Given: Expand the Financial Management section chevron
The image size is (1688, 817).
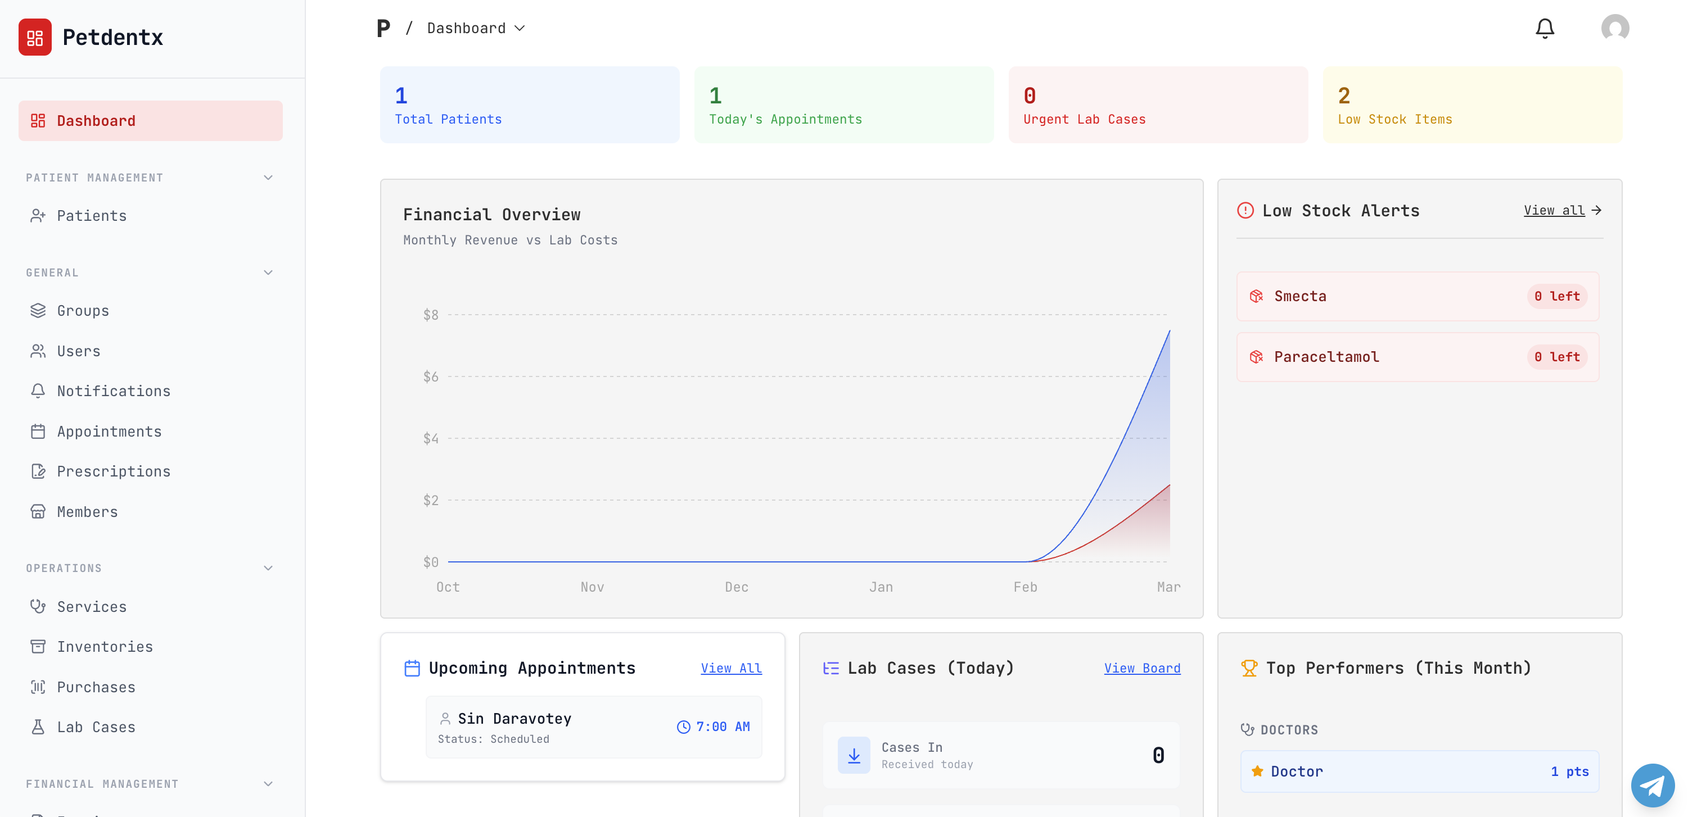Looking at the screenshot, I should click(x=268, y=784).
